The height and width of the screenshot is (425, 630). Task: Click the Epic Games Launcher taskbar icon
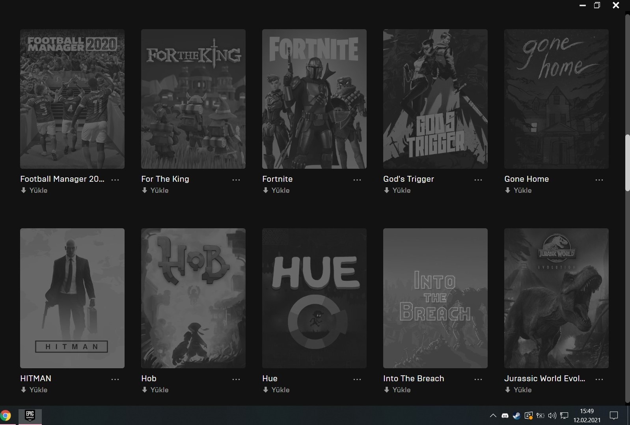point(30,416)
